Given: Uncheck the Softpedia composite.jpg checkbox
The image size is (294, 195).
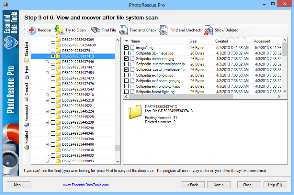Looking at the screenshot, I should (x=127, y=59).
